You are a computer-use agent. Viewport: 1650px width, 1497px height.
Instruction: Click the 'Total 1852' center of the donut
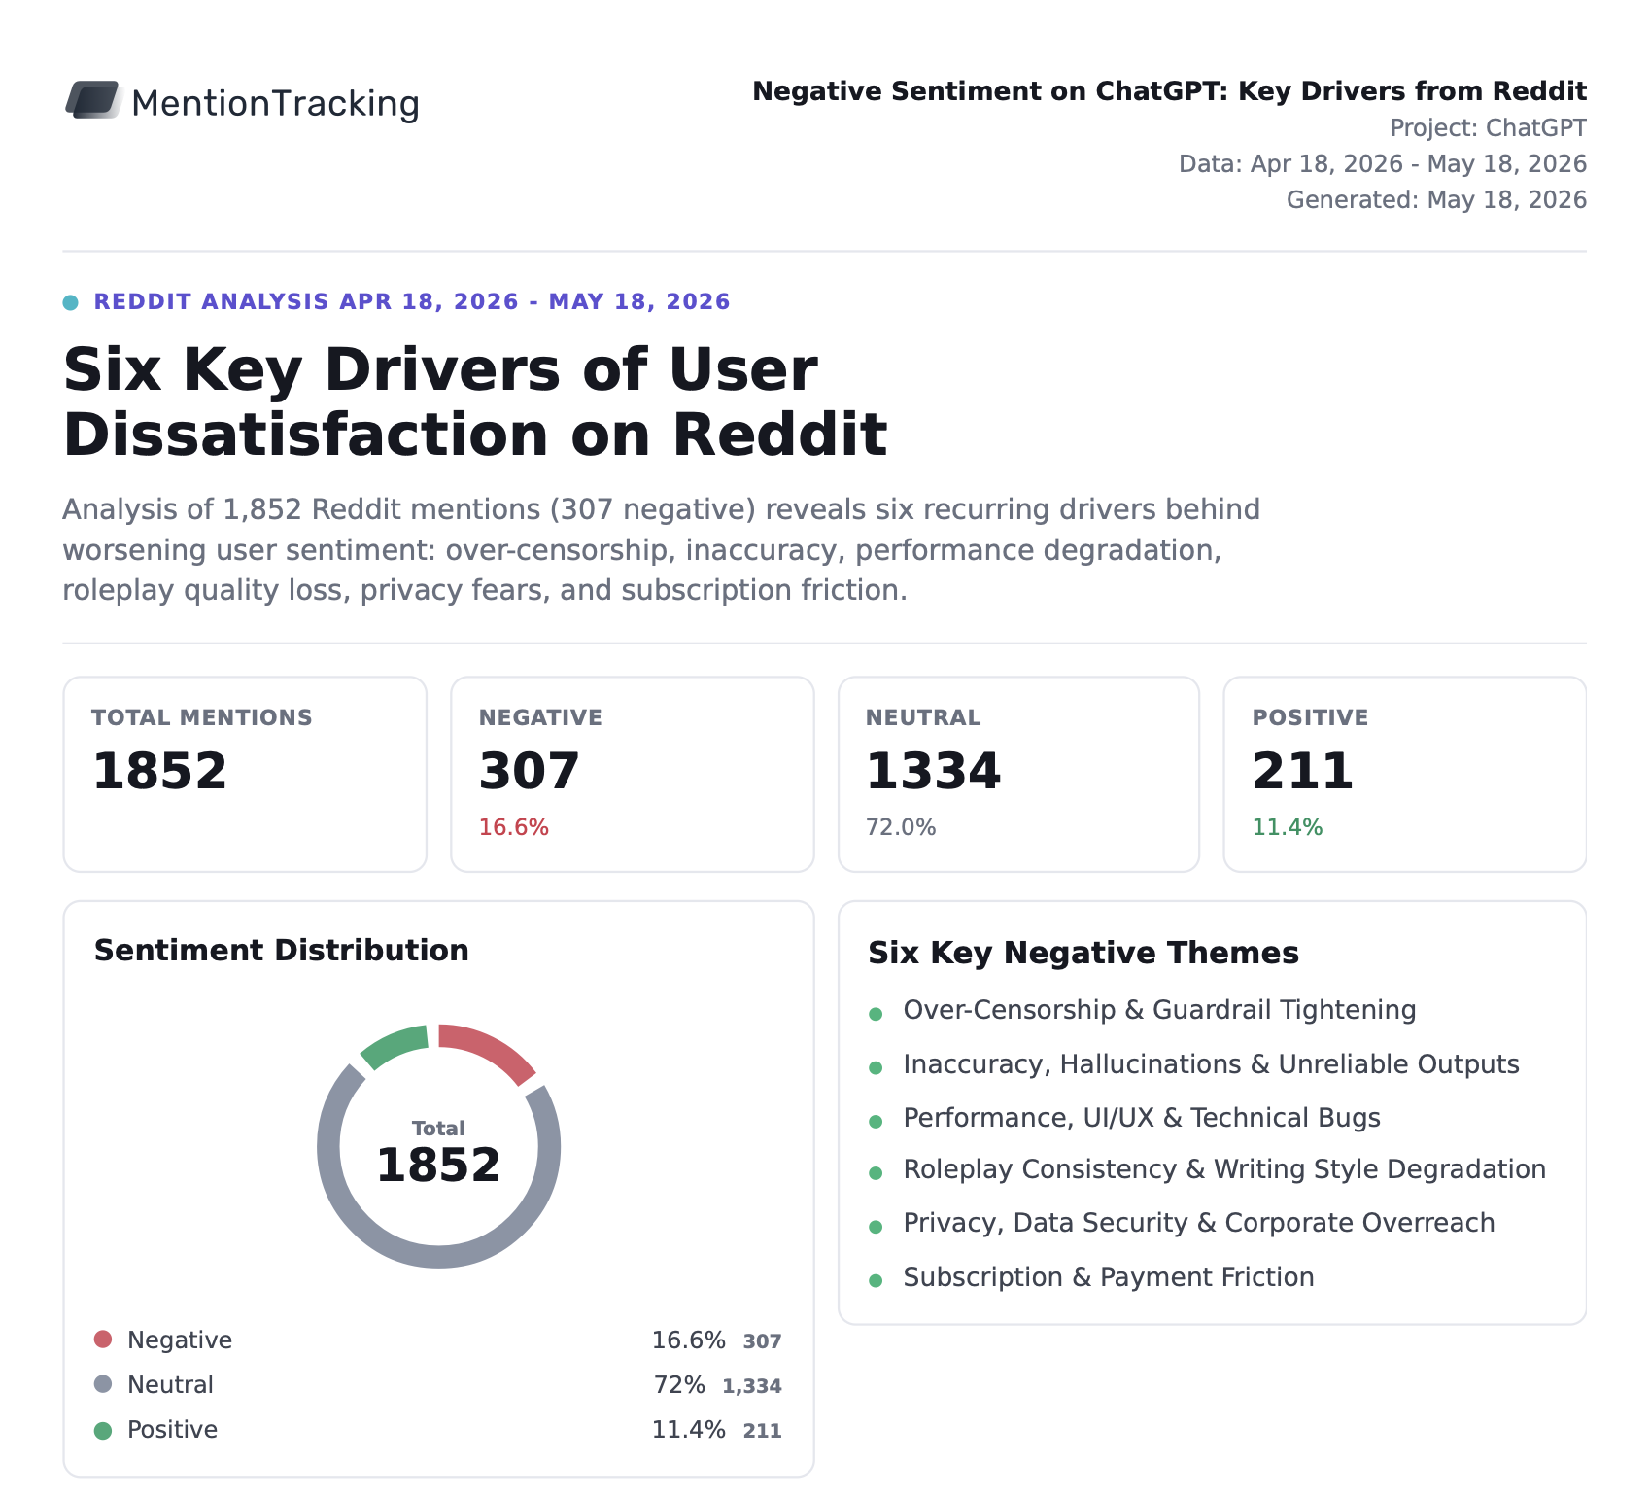pos(438,1153)
